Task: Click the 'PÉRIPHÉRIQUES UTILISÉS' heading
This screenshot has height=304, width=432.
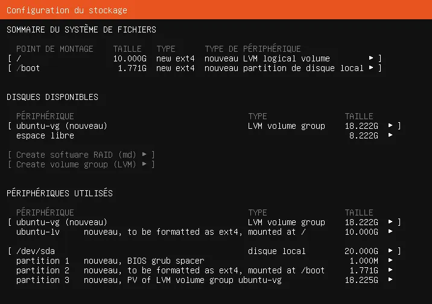Action: click(x=60, y=193)
